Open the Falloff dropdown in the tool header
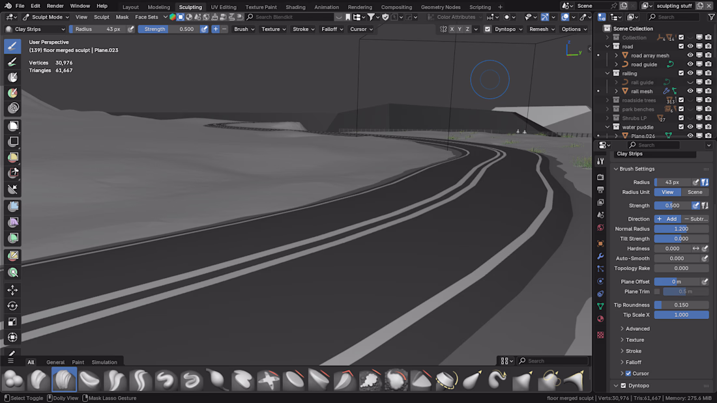This screenshot has height=403, width=717. point(332,29)
